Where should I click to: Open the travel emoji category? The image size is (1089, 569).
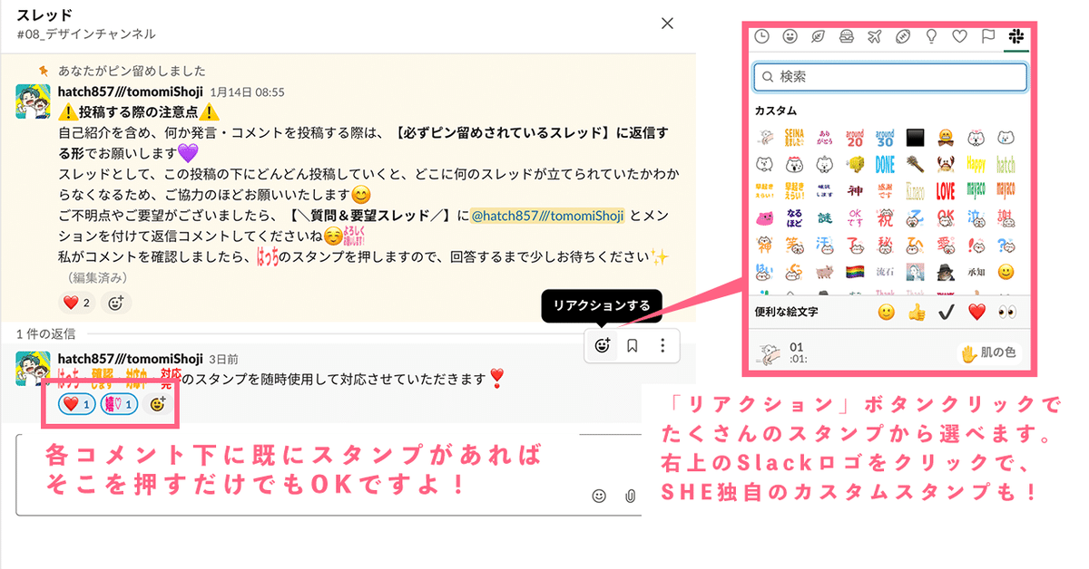click(874, 36)
